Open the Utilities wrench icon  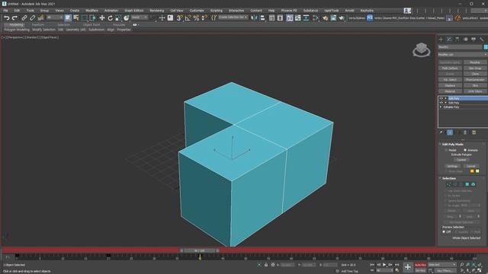[482, 39]
